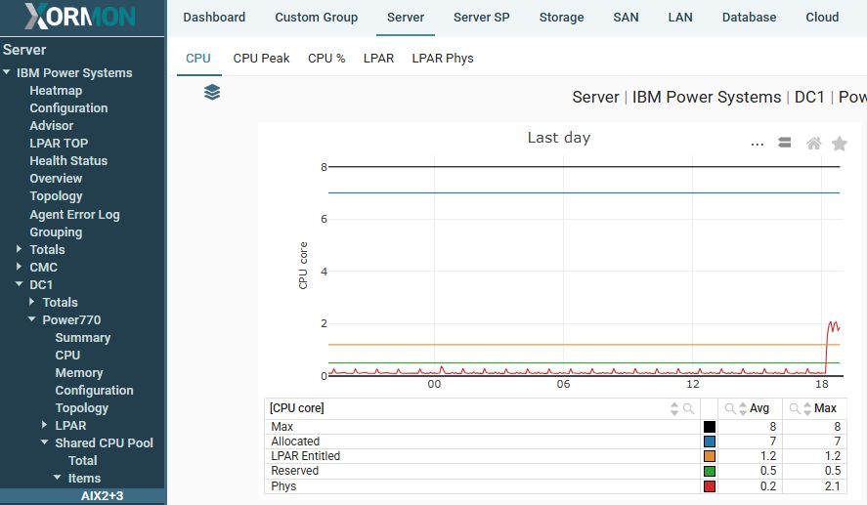Open Agent Error Log in sidebar
Image resolution: width=867 pixels, height=505 pixels.
74,215
